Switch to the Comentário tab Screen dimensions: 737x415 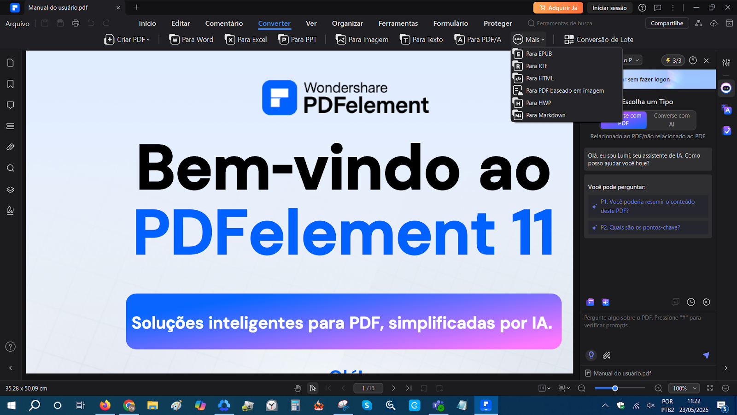(x=224, y=24)
